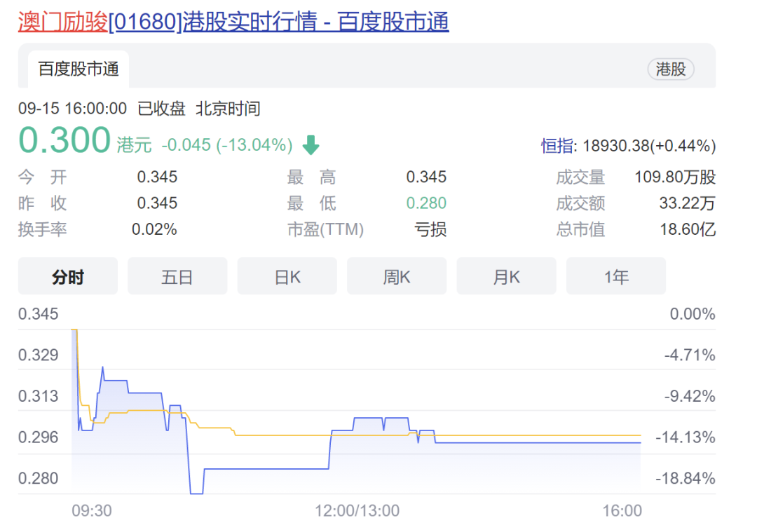Click the 12:00/13:00 time axis marker

point(357,510)
